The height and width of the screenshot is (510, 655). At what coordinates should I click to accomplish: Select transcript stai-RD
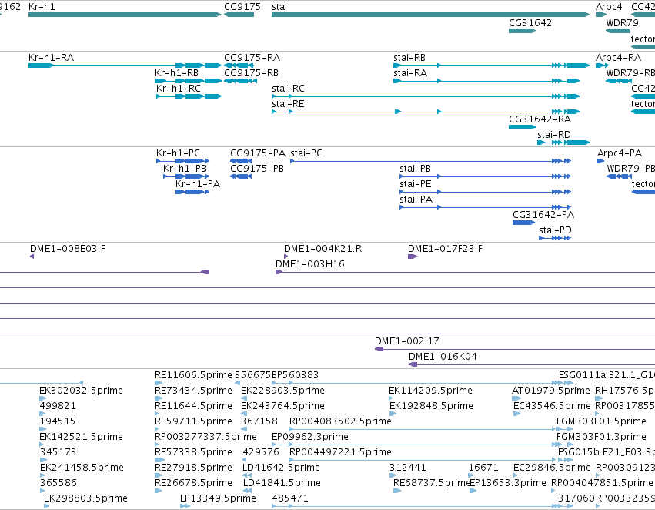[563, 143]
